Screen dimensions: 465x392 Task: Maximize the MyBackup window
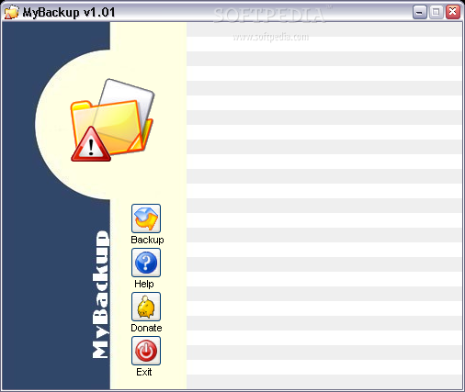pos(437,12)
